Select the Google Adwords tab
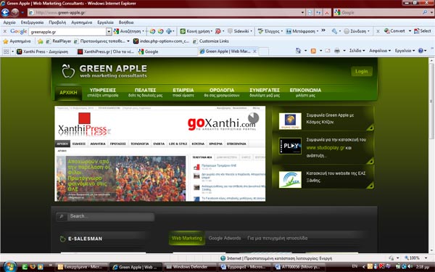 coord(225,238)
